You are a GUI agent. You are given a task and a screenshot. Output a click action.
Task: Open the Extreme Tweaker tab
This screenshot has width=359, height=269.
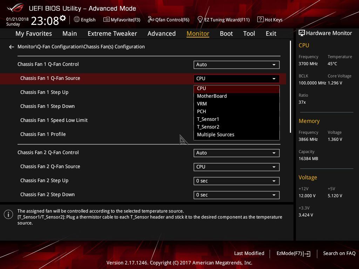coord(112,34)
